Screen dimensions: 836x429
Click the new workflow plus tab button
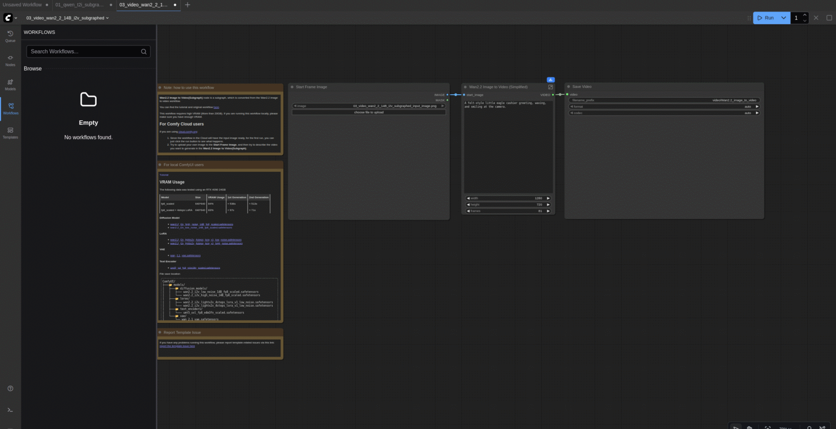coord(188,5)
